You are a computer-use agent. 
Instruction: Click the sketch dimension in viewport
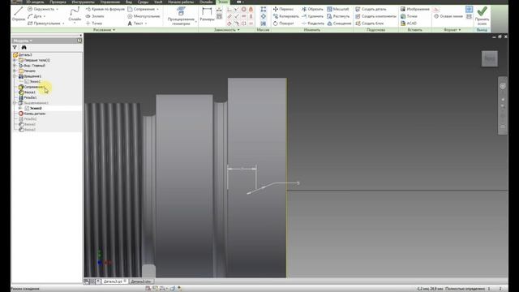click(x=242, y=169)
